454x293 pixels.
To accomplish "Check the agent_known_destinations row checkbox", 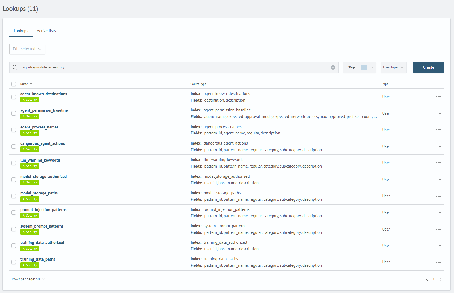I will [14, 97].
